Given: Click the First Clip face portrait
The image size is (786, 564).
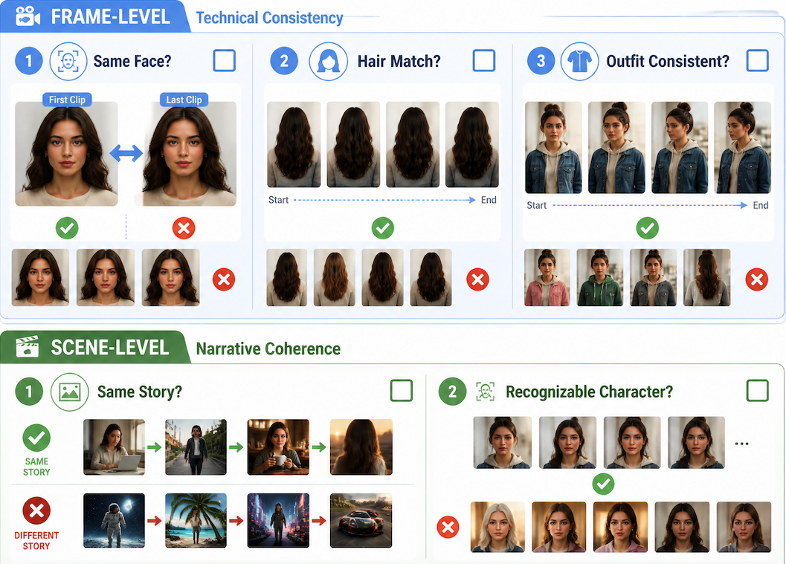Looking at the screenshot, I should (x=67, y=154).
